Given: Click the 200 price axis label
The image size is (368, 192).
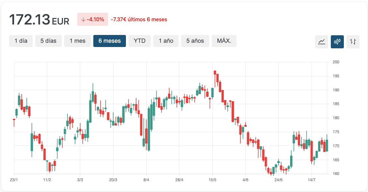Looking at the screenshot, I should (336, 62).
